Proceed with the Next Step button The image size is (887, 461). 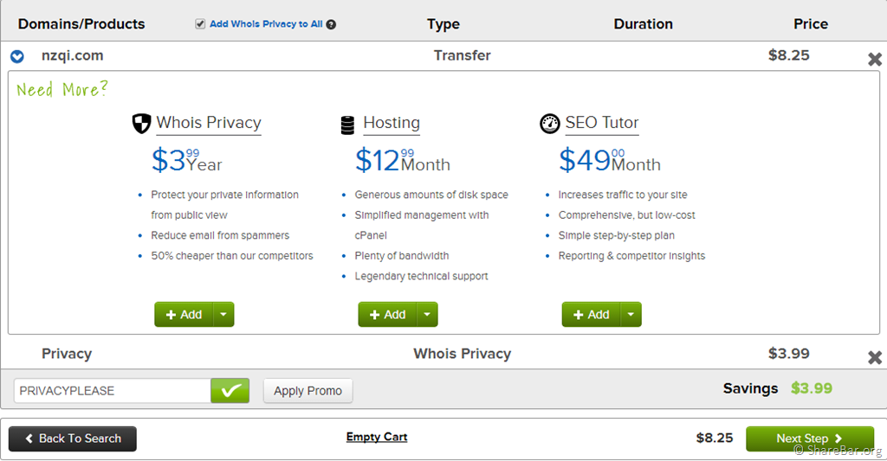pos(809,439)
